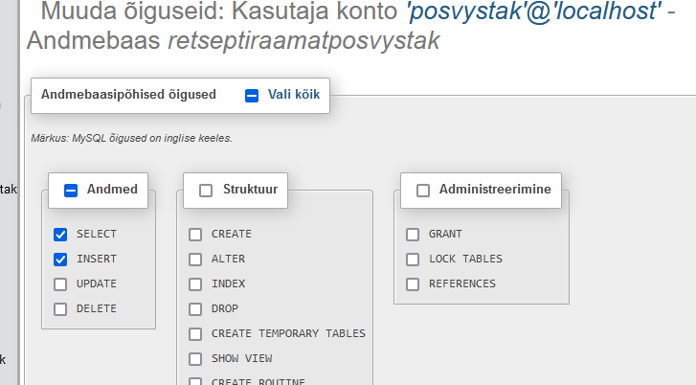This screenshot has height=385, width=696.
Task: Uncheck the SELECT privilege
Action: coord(60,234)
